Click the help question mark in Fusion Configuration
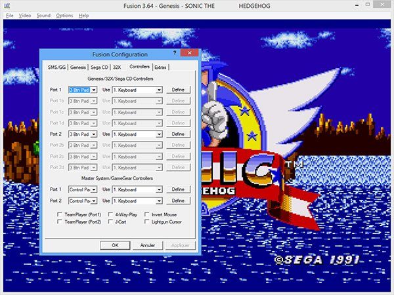Screen dimensions: 394x295 click(x=175, y=53)
